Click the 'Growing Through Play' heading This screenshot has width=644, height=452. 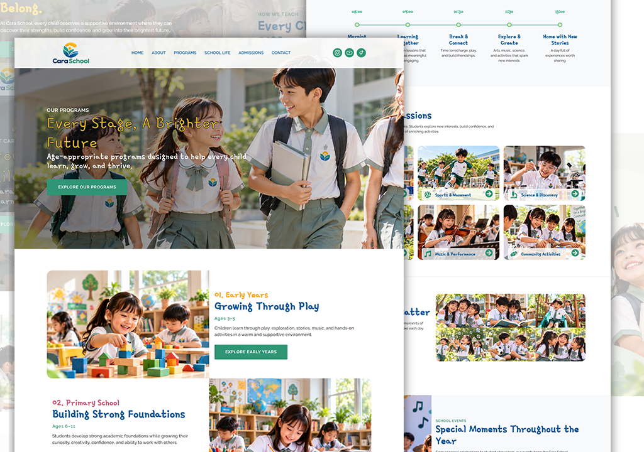tap(267, 306)
